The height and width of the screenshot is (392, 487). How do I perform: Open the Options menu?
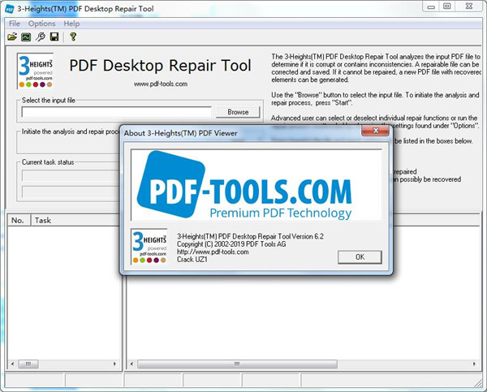41,24
